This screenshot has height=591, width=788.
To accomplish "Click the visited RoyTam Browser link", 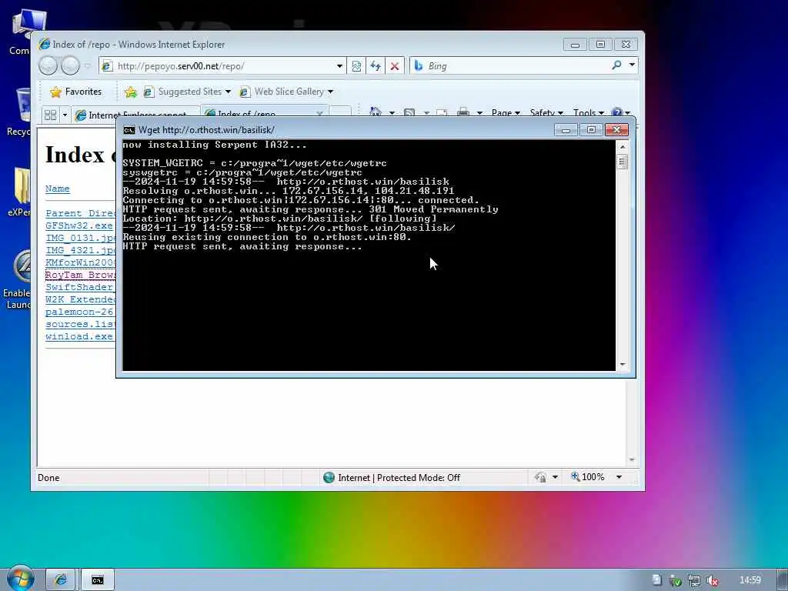I will [80, 275].
